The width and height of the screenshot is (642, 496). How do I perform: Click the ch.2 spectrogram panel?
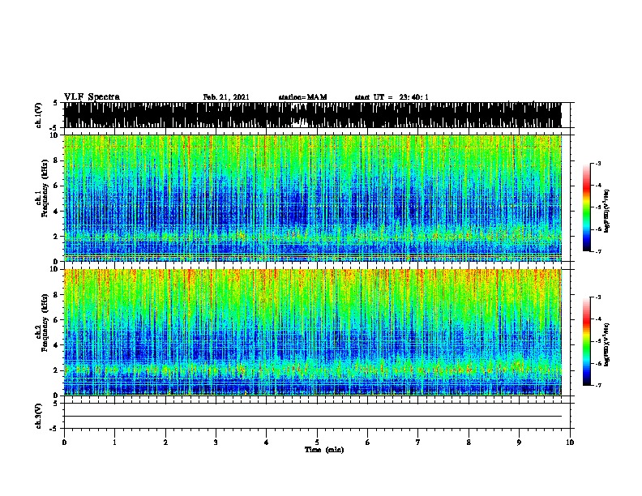pos(312,332)
